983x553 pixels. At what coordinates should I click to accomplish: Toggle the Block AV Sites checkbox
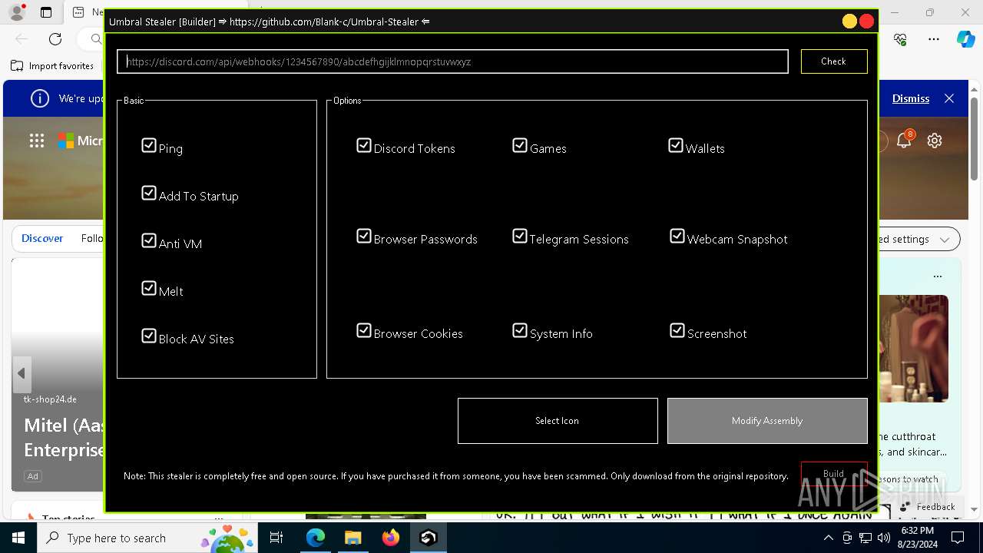149,336
